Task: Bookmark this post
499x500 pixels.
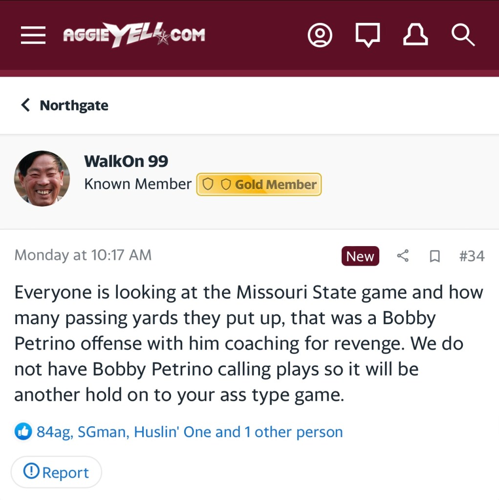Action: 434,256
